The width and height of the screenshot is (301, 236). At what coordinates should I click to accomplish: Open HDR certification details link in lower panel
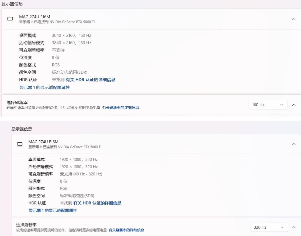tap(97, 203)
